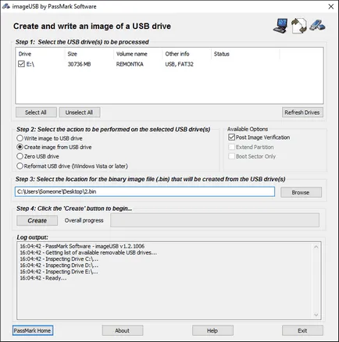Image resolution: width=339 pixels, height=342 pixels.
Task: Choose the Zero USB drive option
Action: 20,156
